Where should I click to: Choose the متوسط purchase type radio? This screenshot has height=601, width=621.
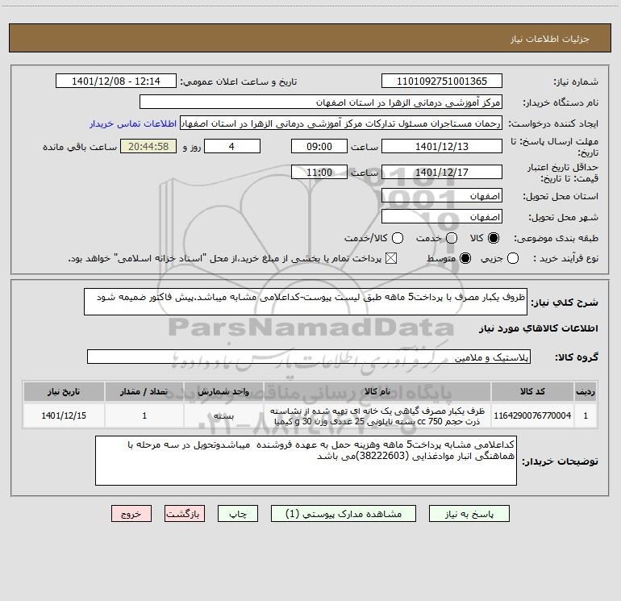(x=465, y=259)
